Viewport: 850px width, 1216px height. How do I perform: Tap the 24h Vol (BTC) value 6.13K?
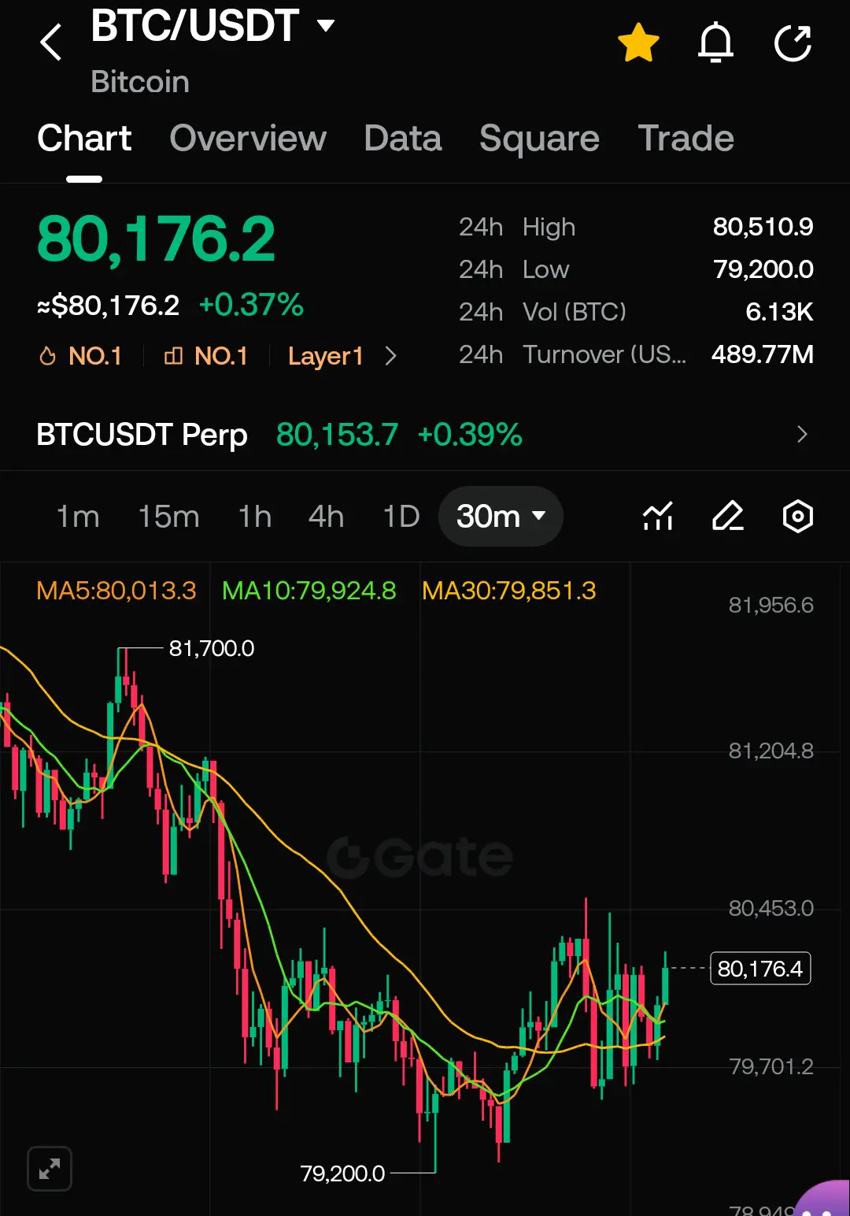point(779,312)
